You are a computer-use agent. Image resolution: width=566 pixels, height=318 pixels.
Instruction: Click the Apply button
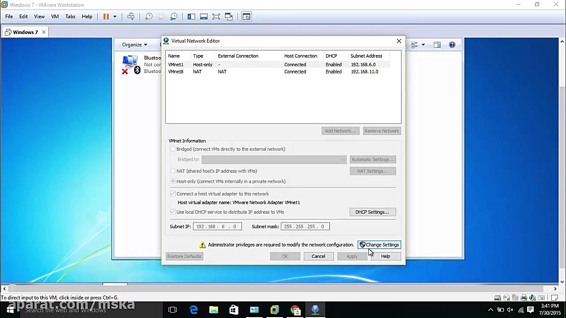click(352, 256)
